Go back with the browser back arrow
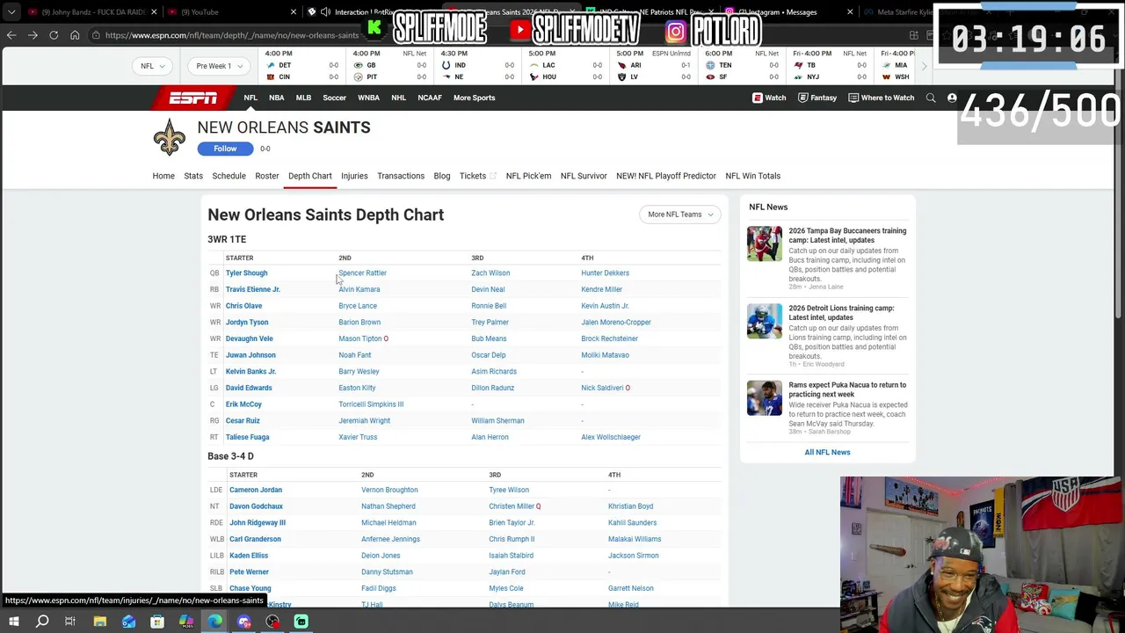 point(11,35)
